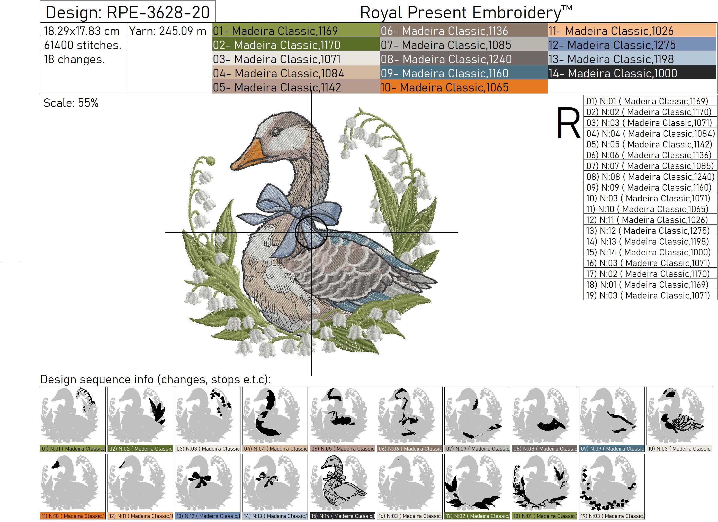Click the 04- Madeira Classic,1084 beige swatch
The height and width of the screenshot is (522, 718).
tap(296, 73)
